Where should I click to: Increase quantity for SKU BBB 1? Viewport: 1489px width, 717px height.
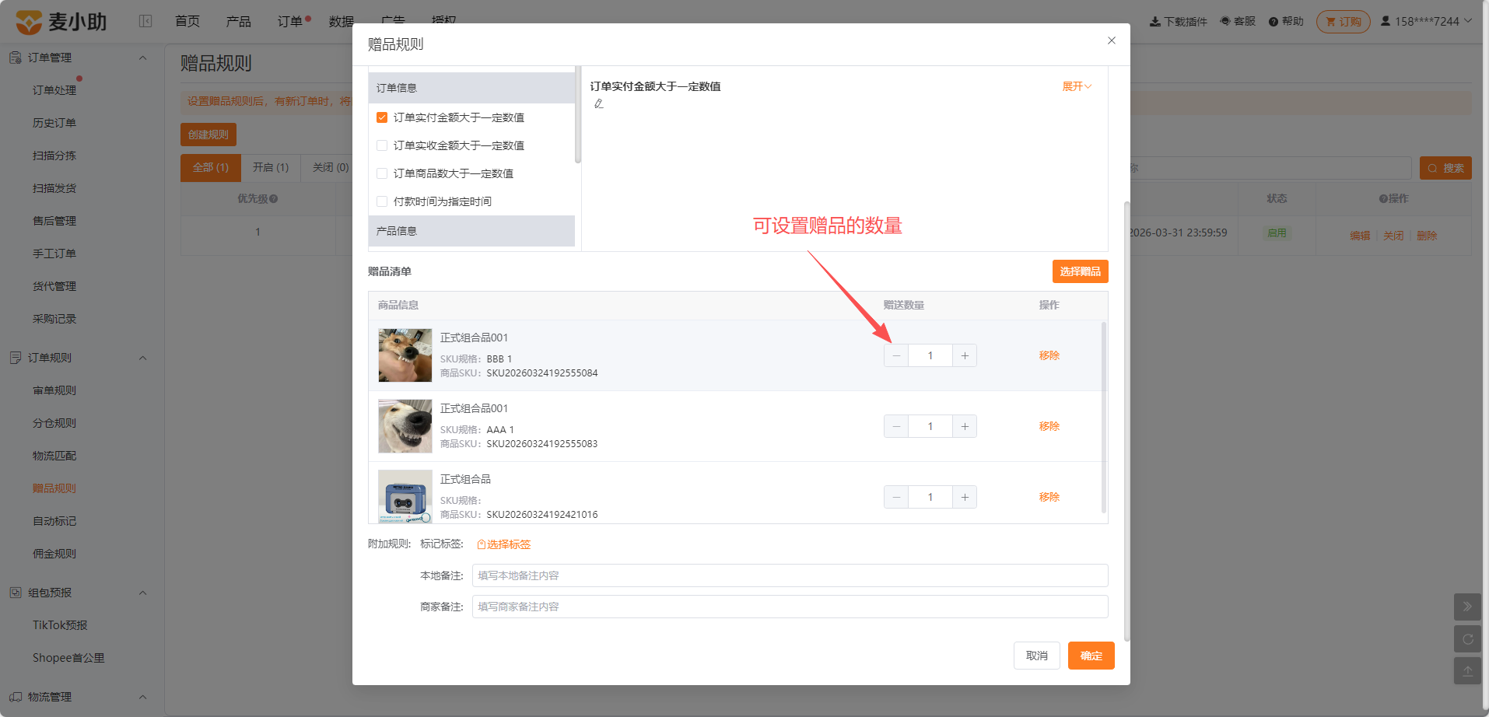(965, 355)
